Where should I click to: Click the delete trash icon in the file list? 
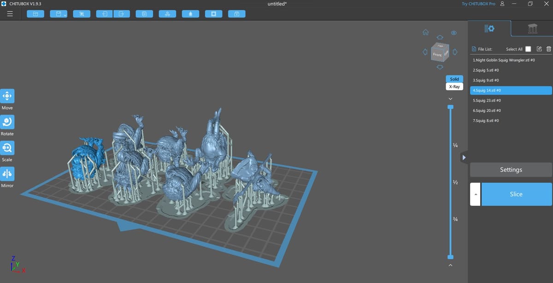coord(548,49)
